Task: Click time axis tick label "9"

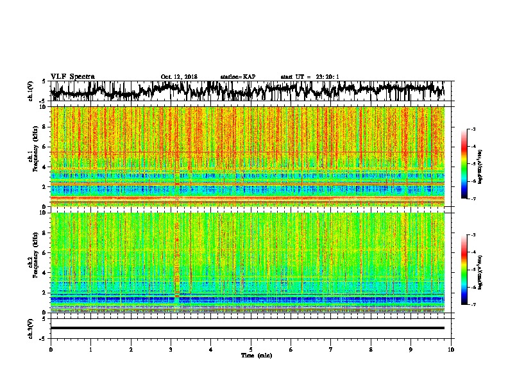Action: (411, 350)
